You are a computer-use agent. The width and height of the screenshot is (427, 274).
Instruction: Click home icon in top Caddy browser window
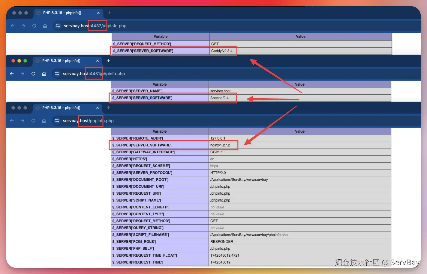(45, 26)
